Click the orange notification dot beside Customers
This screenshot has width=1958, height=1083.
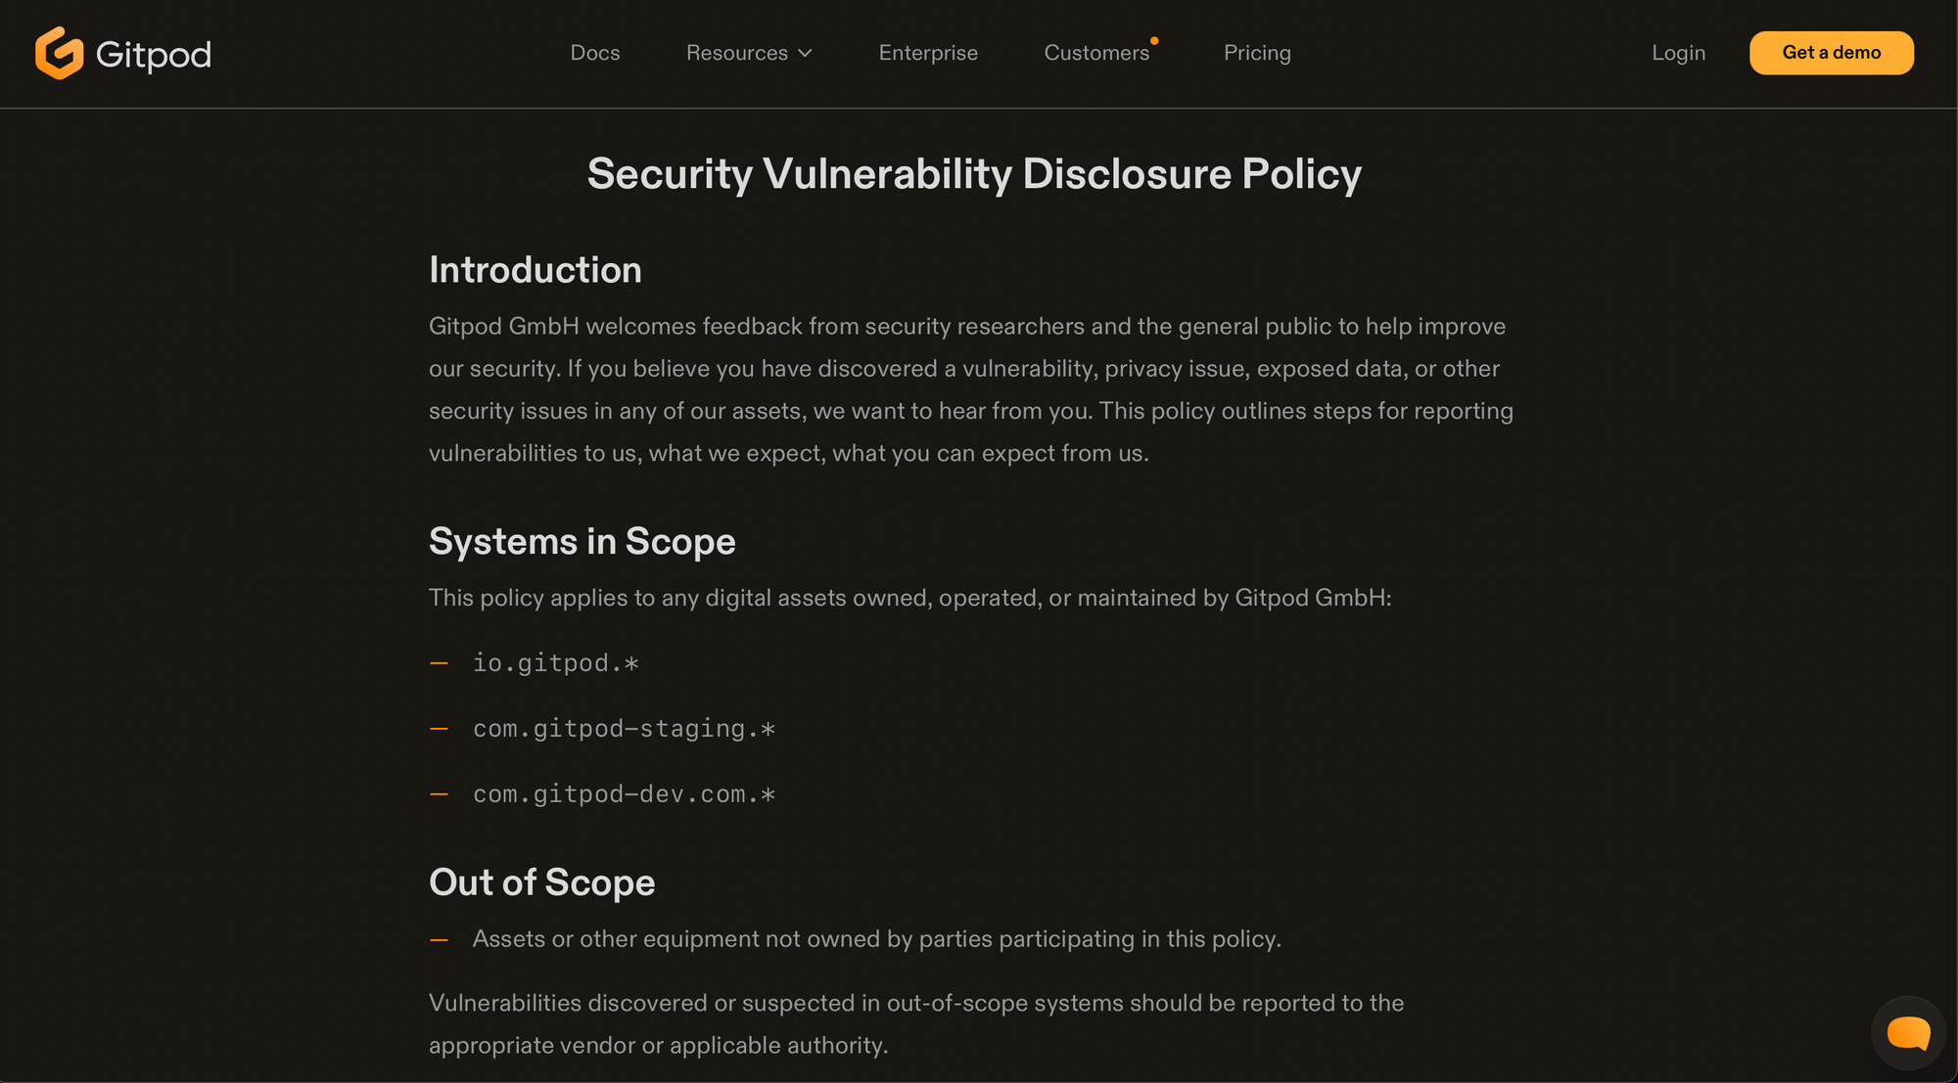point(1154,41)
